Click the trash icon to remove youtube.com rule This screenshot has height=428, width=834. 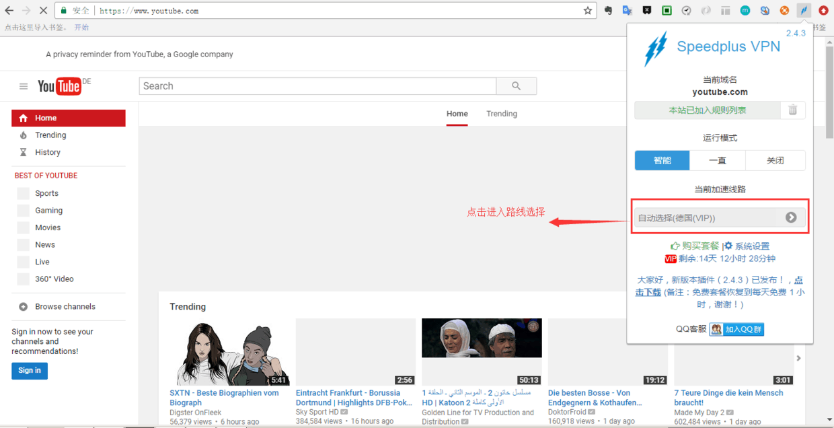792,110
